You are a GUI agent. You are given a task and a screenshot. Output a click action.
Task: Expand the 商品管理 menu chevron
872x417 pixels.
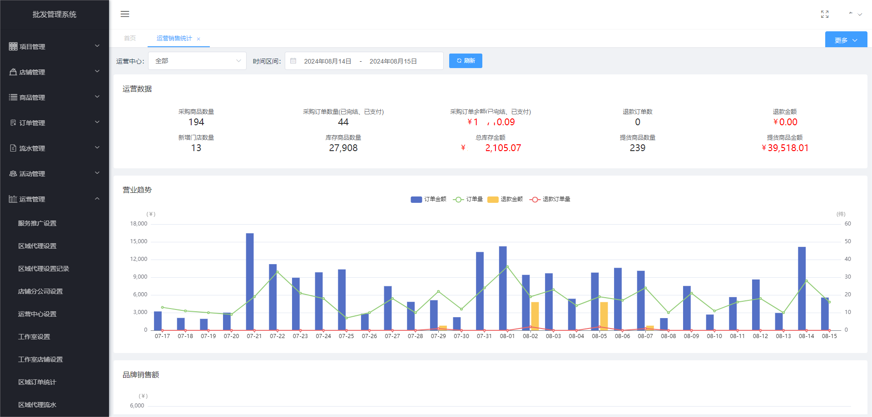[x=97, y=97]
